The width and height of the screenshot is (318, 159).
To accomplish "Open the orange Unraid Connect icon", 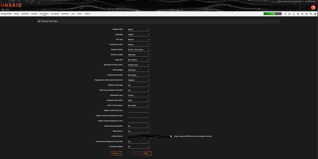I will [x=313, y=7].
